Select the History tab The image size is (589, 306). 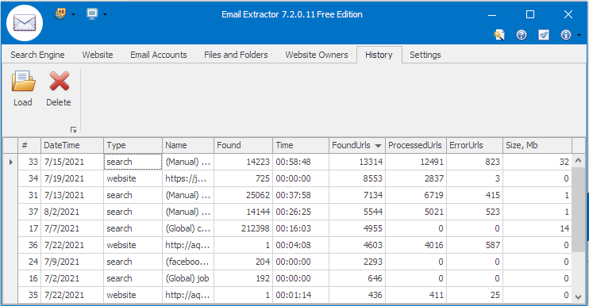pyautogui.click(x=379, y=55)
